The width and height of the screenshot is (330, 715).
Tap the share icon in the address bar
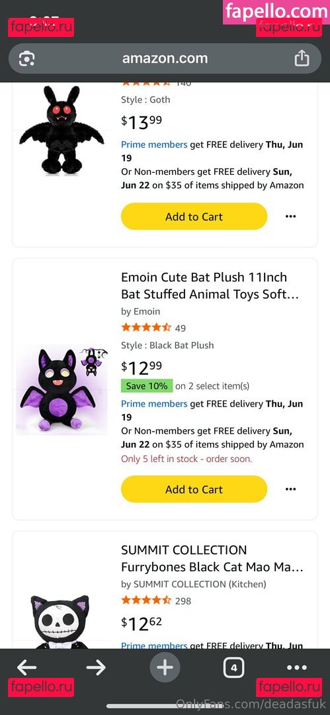pyautogui.click(x=302, y=58)
